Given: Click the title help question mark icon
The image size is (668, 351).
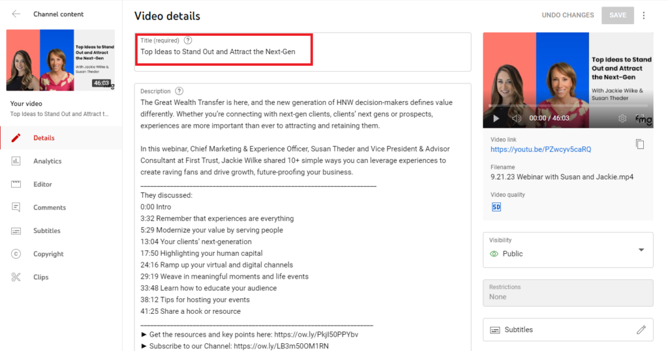Looking at the screenshot, I should (188, 40).
